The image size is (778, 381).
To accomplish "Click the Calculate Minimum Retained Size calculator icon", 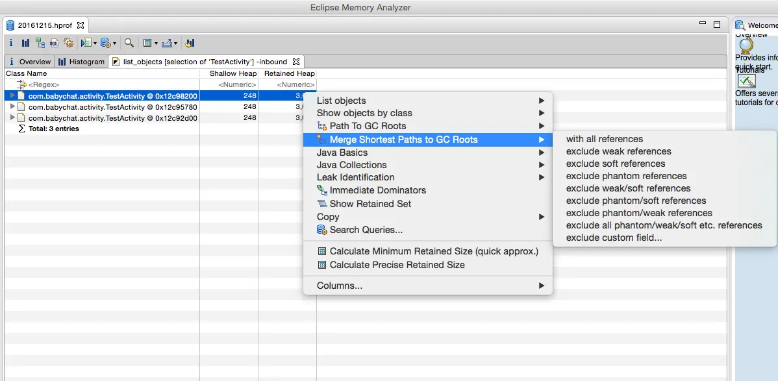I will [322, 252].
